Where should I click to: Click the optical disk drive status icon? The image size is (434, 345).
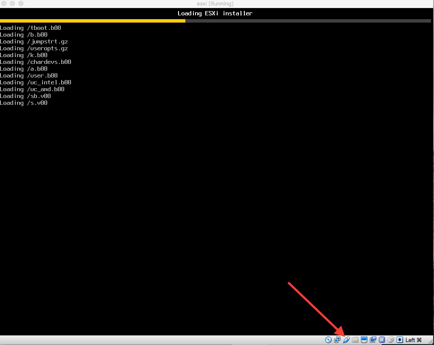(328, 339)
